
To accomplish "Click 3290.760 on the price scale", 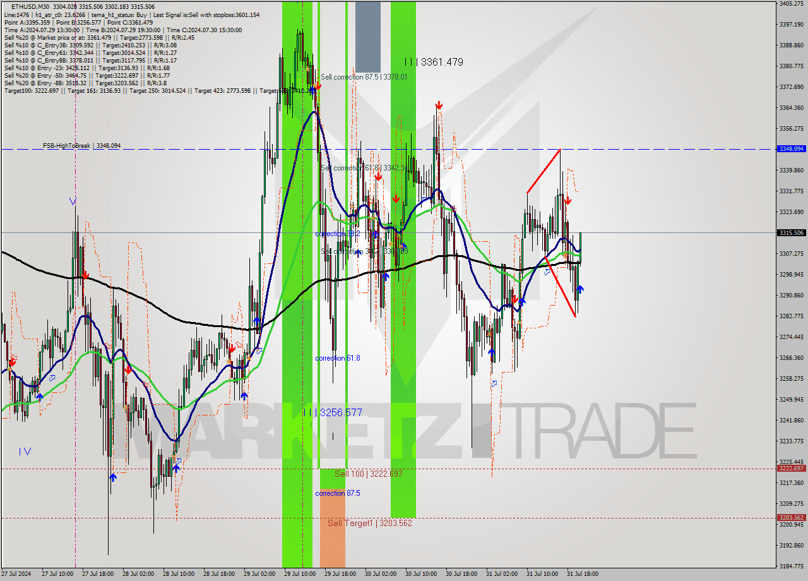I will (792, 295).
